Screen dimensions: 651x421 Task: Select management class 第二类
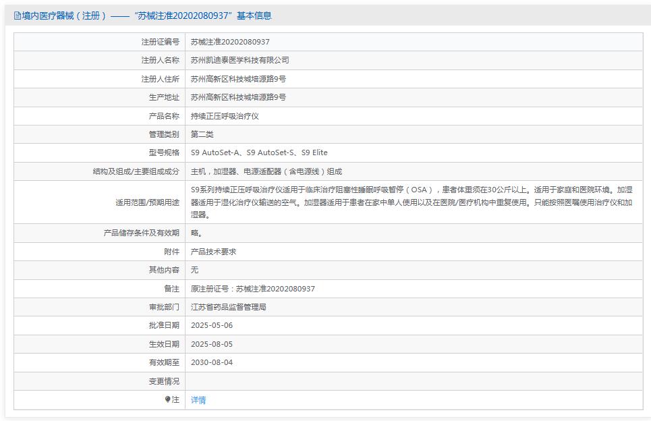(202, 134)
